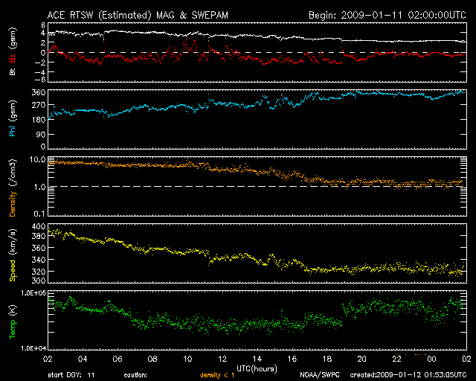The image size is (476, 381).
Task: Select the '380' tick on the Speed axis
Action: tap(39, 236)
